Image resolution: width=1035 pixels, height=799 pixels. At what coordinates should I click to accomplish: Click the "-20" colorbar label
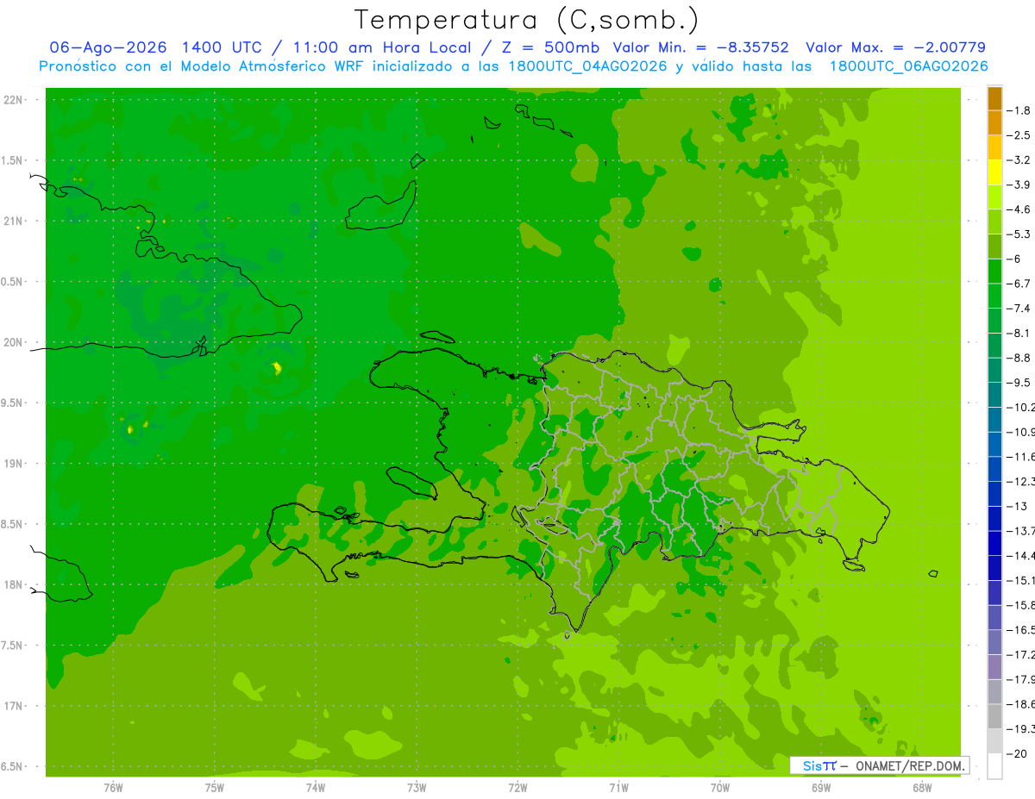[x=1018, y=753]
